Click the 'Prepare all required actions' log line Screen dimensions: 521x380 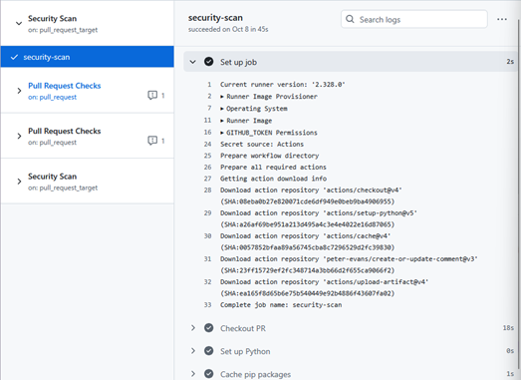[x=273, y=167]
